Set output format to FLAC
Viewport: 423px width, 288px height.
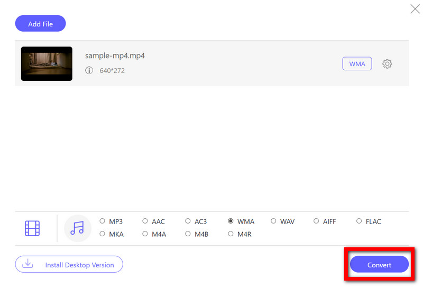359,221
